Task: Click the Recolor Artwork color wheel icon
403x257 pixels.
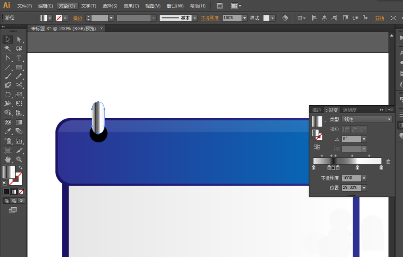Action: pyautogui.click(x=285, y=18)
